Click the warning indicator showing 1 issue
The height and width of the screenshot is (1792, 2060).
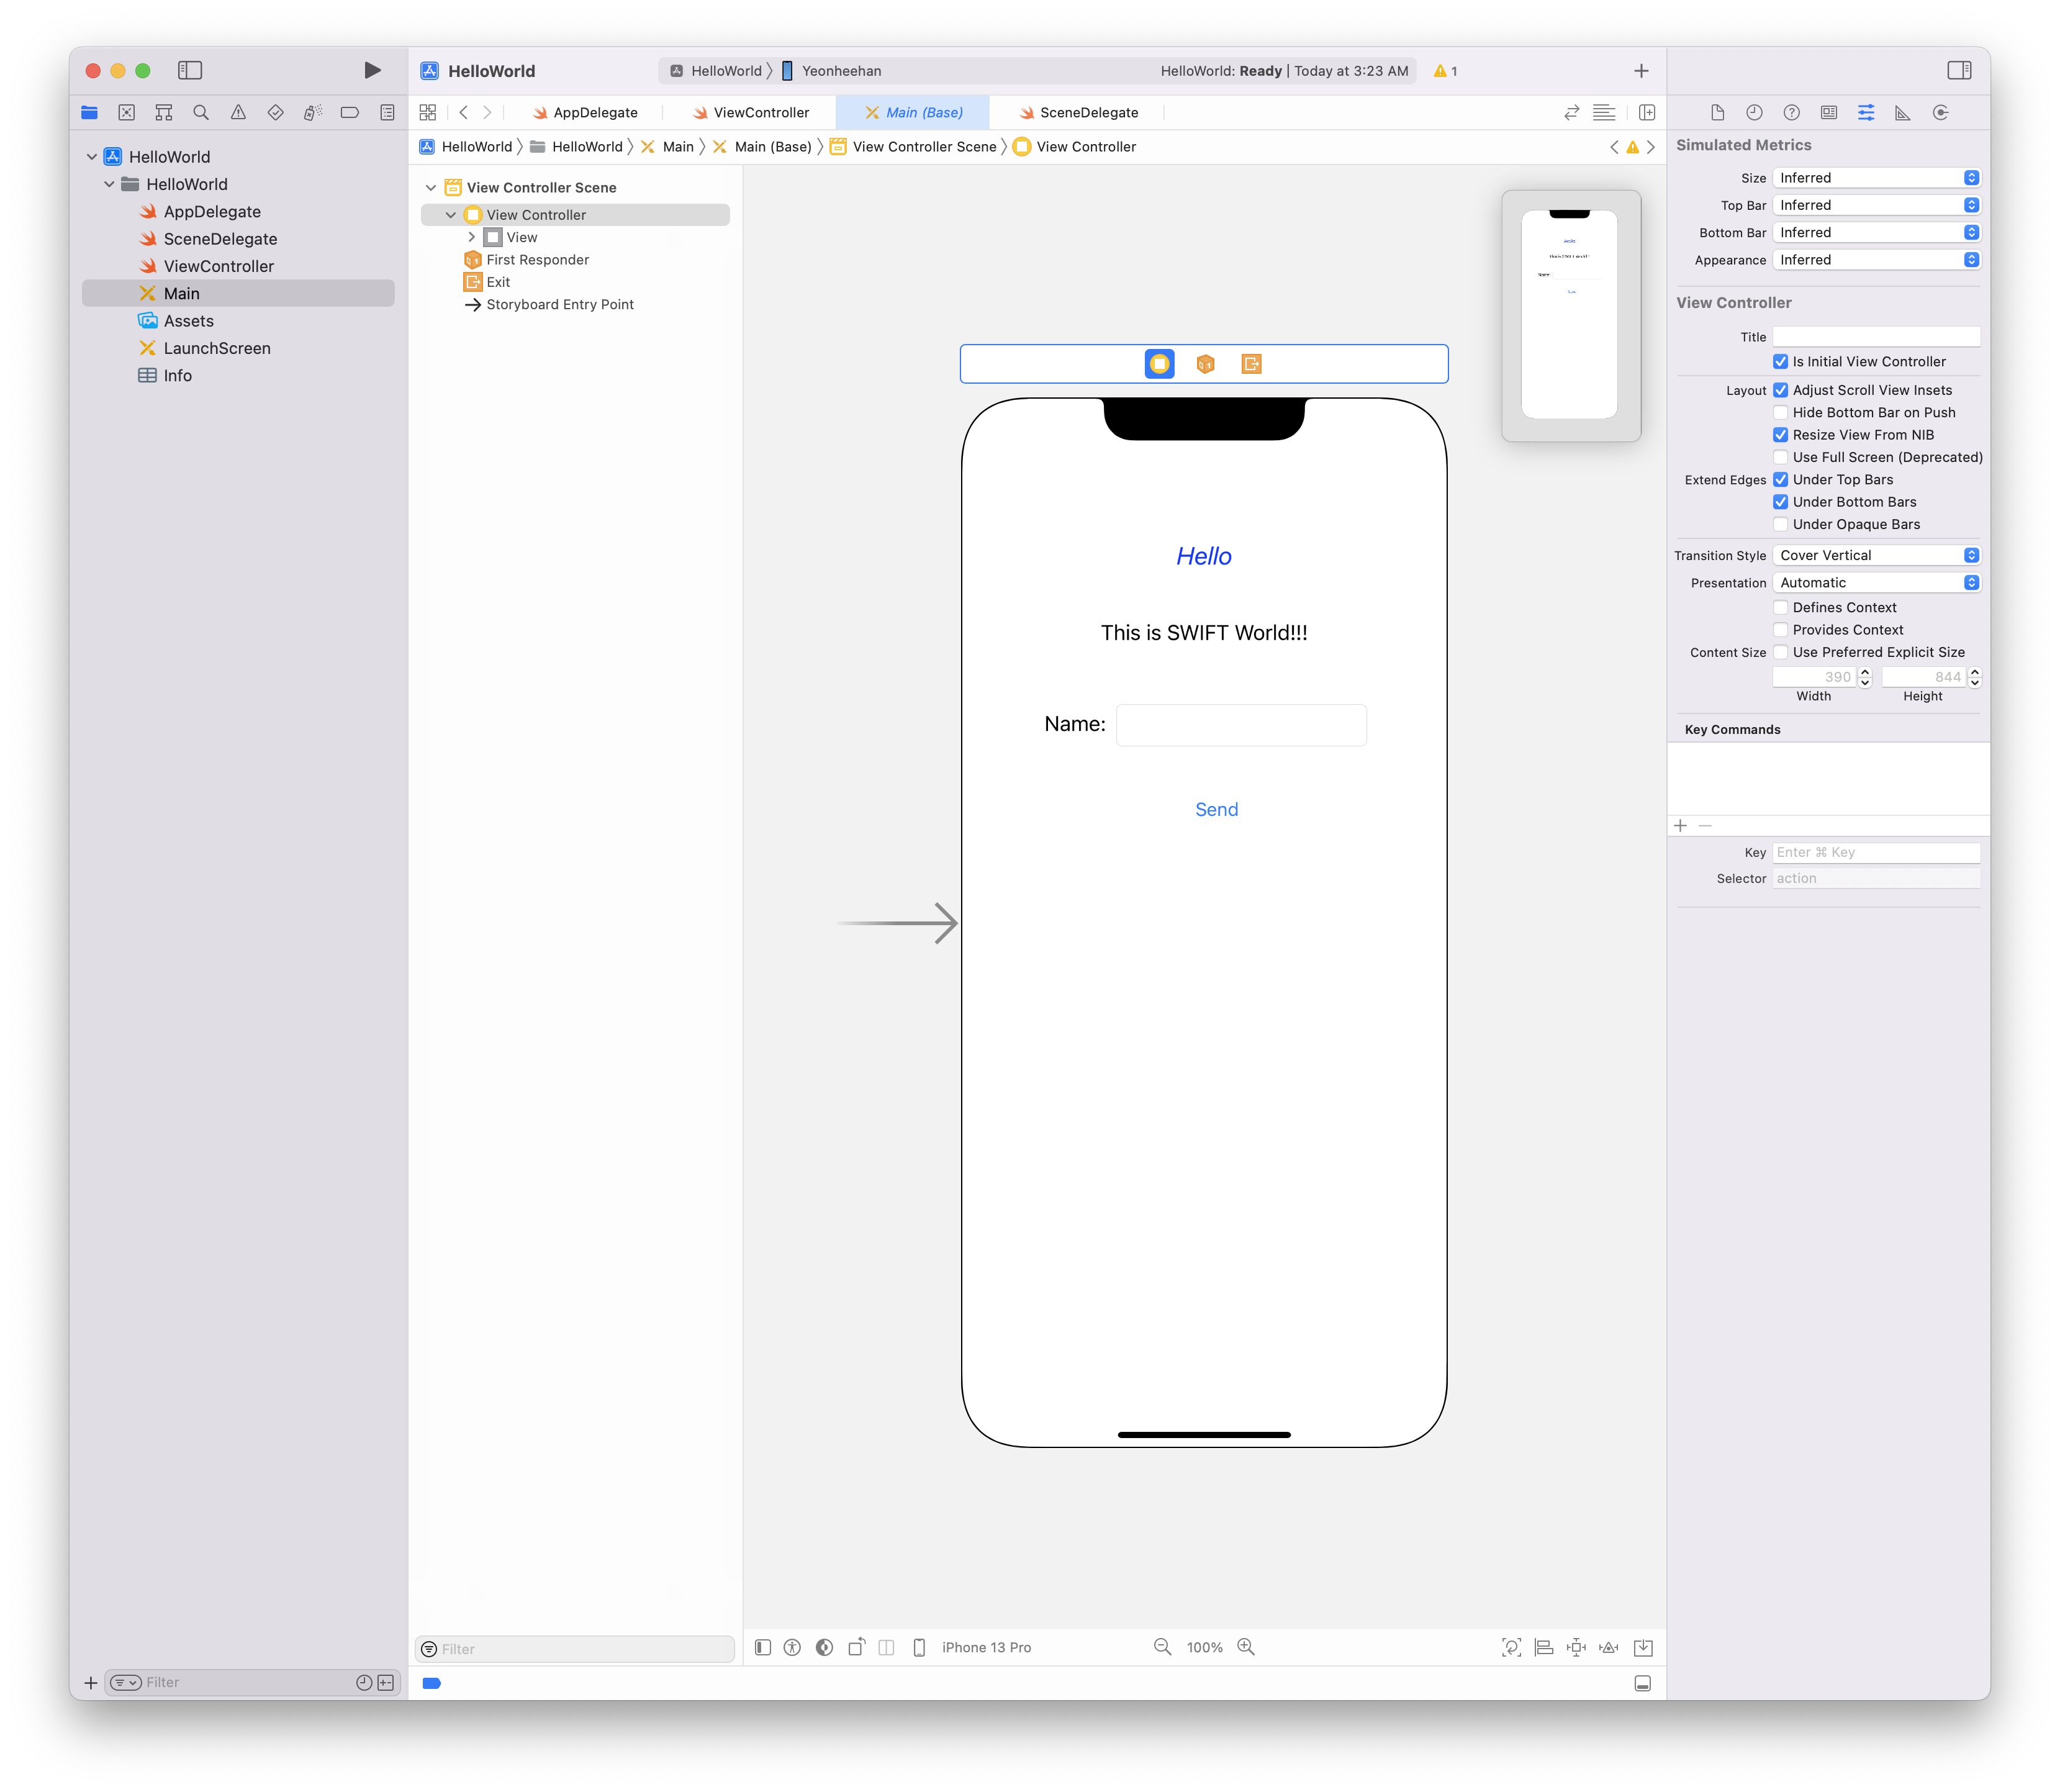1445,71
